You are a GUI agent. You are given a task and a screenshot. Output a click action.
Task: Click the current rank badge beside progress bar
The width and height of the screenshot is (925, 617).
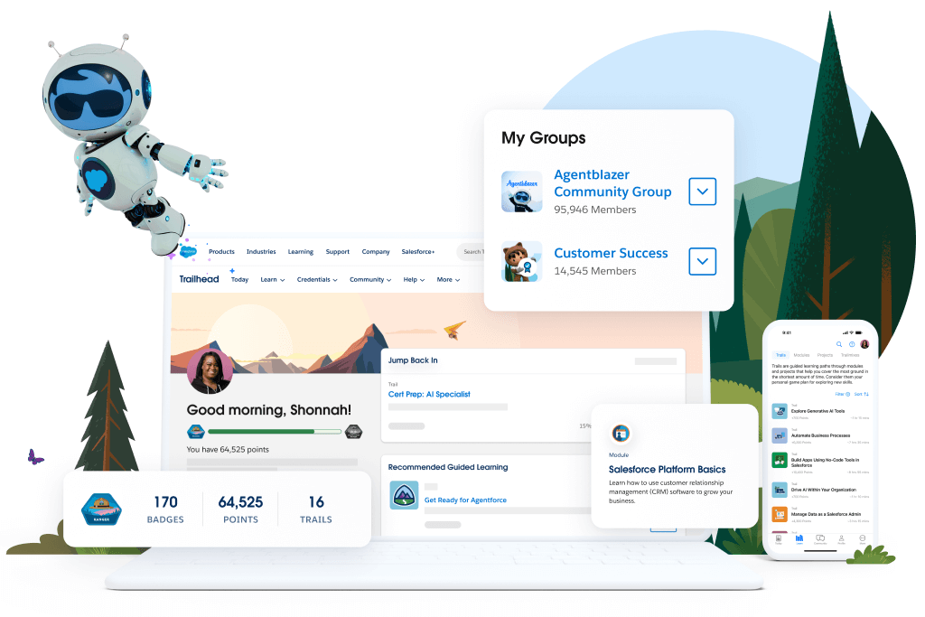click(196, 432)
